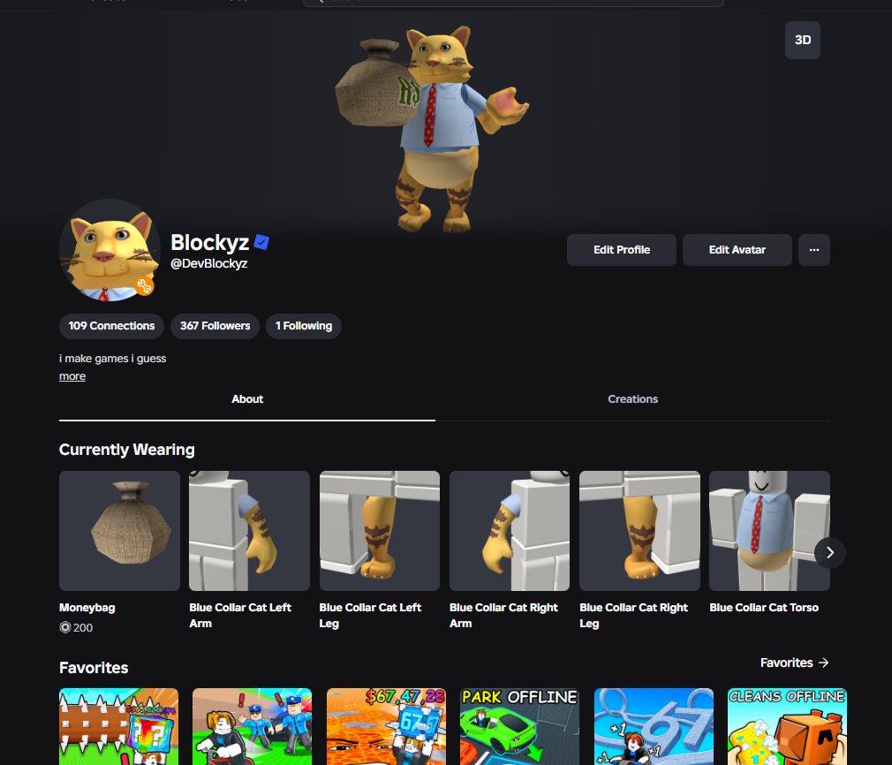This screenshot has height=765, width=892.
Task: Click the Edit Profile button
Action: pos(621,250)
